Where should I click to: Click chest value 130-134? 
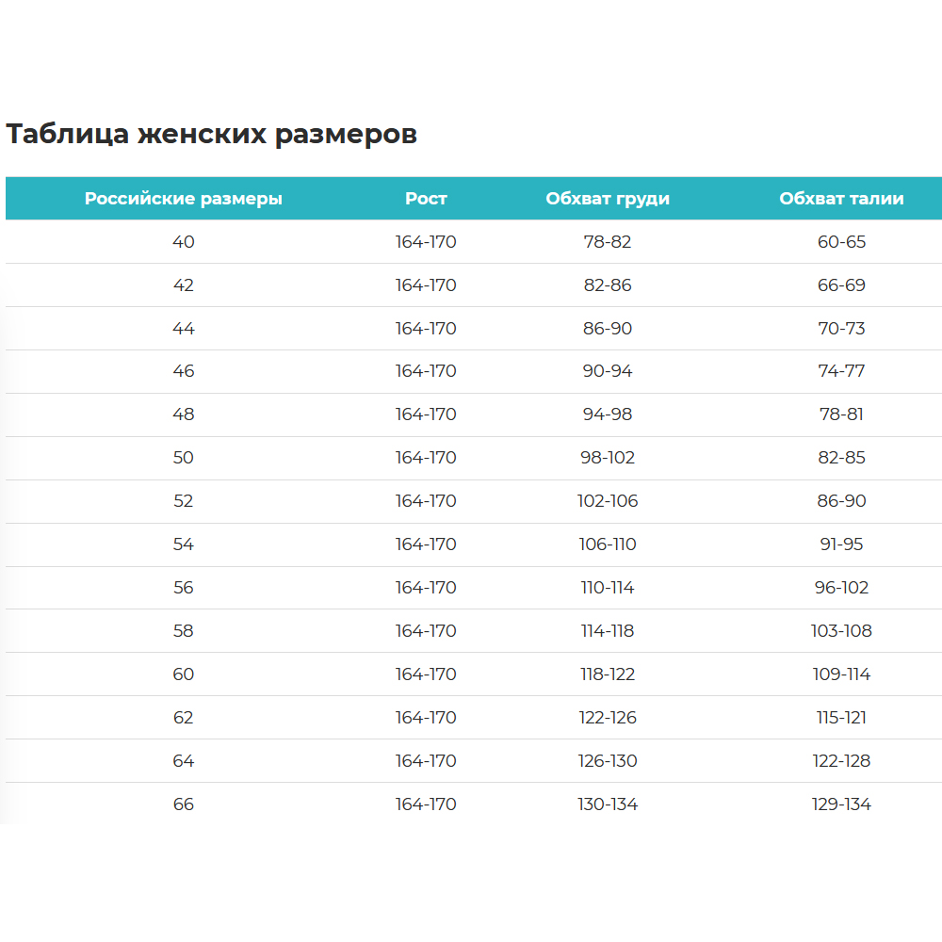tap(608, 804)
